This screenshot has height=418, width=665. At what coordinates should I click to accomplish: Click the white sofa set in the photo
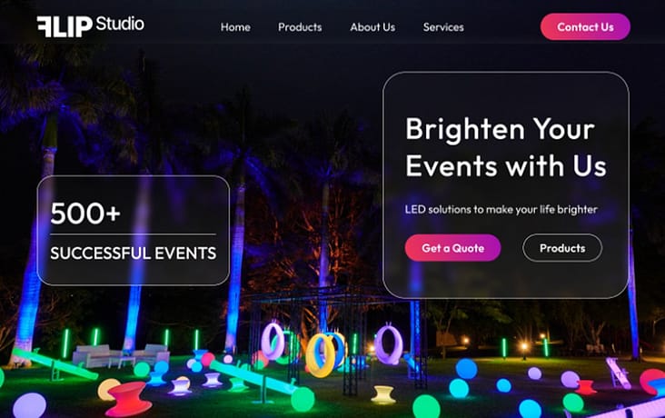[121, 355]
